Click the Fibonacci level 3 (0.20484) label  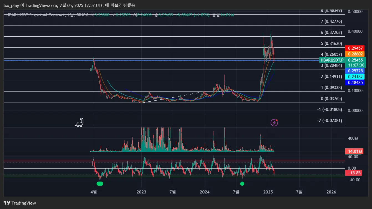pyautogui.click(x=331, y=65)
